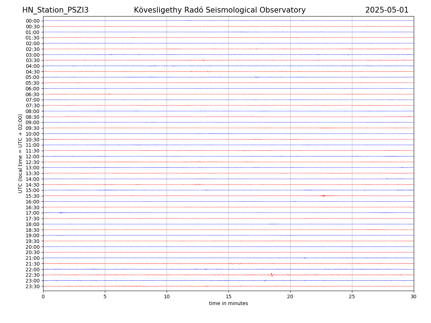Click the x-axis tick label 30
431x323 pixels.
414,296
